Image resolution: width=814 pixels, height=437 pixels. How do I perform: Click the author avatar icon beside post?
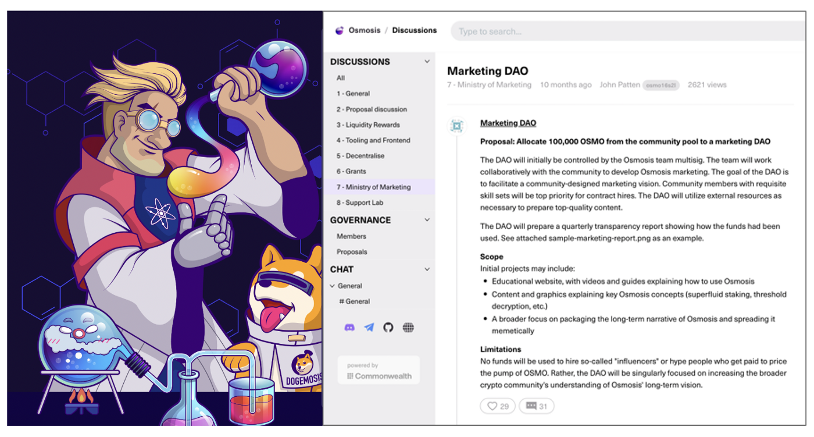(x=457, y=126)
